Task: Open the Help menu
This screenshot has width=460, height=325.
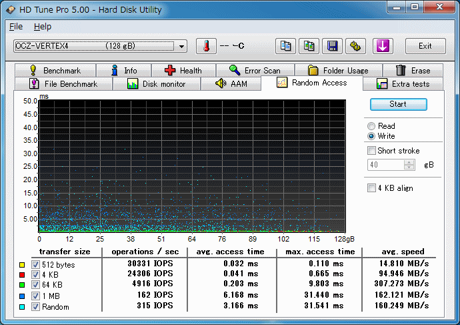Action: point(43,27)
